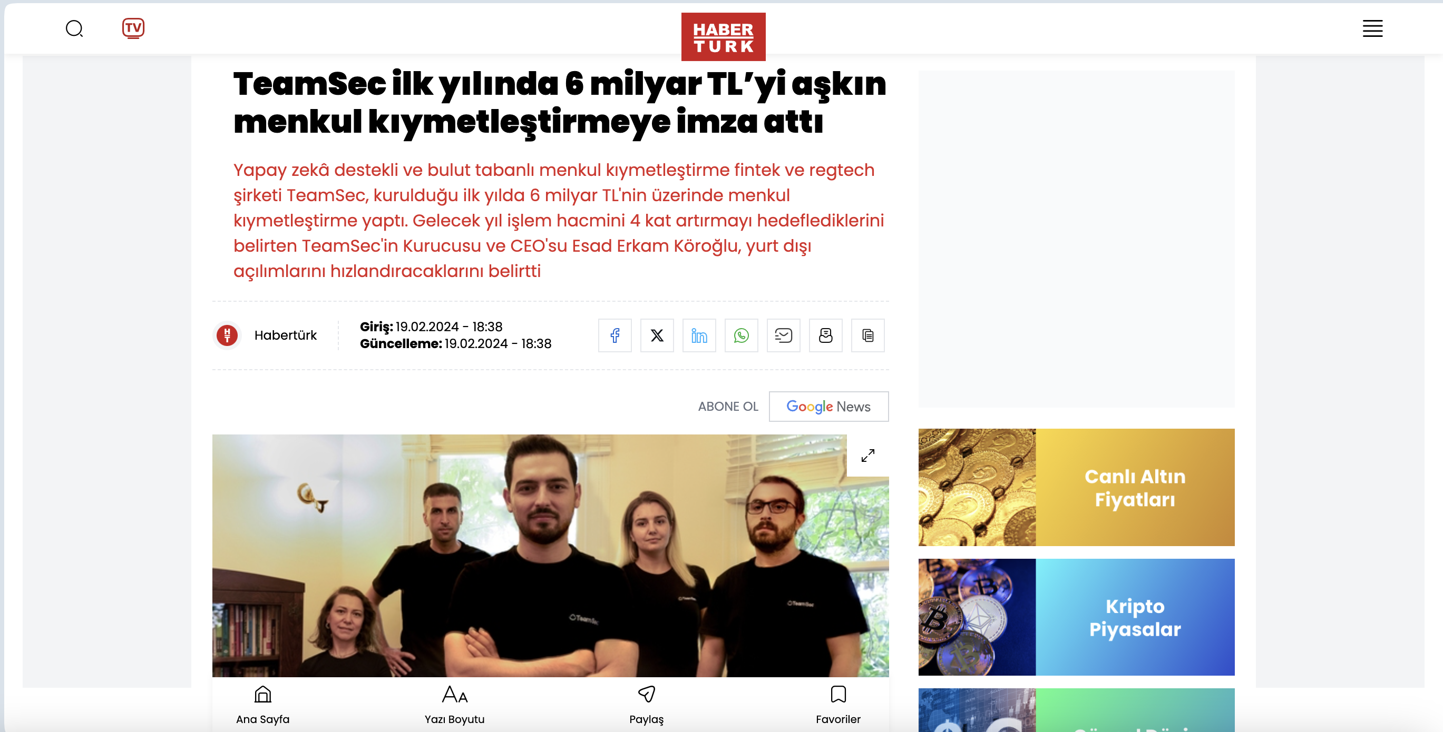Send article by email icon
Image resolution: width=1443 pixels, height=732 pixels.
click(783, 335)
